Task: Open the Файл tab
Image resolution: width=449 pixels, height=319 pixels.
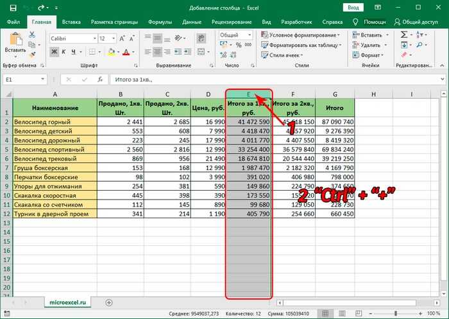Action: pos(13,22)
